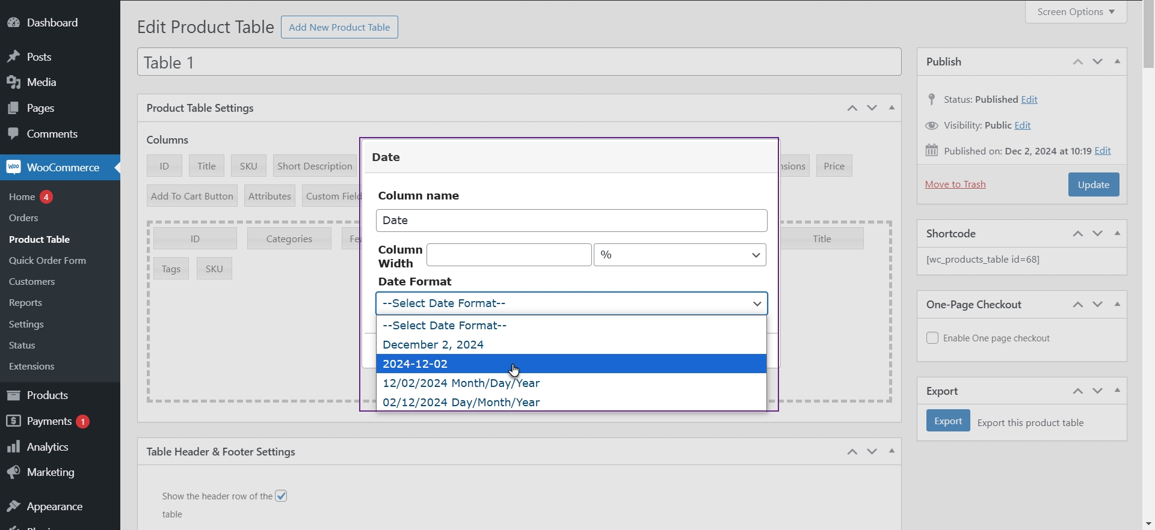Go to WooCommerce Orders menu item

(23, 218)
